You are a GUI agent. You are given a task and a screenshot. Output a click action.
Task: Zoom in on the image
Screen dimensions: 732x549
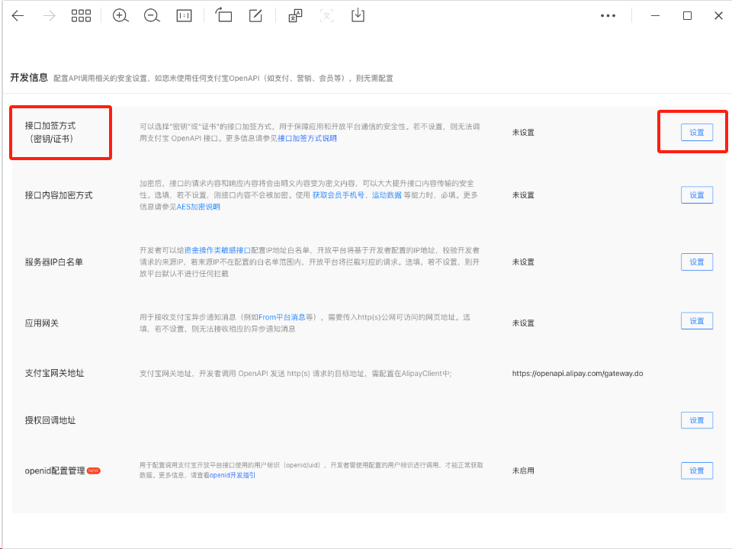pyautogui.click(x=120, y=16)
